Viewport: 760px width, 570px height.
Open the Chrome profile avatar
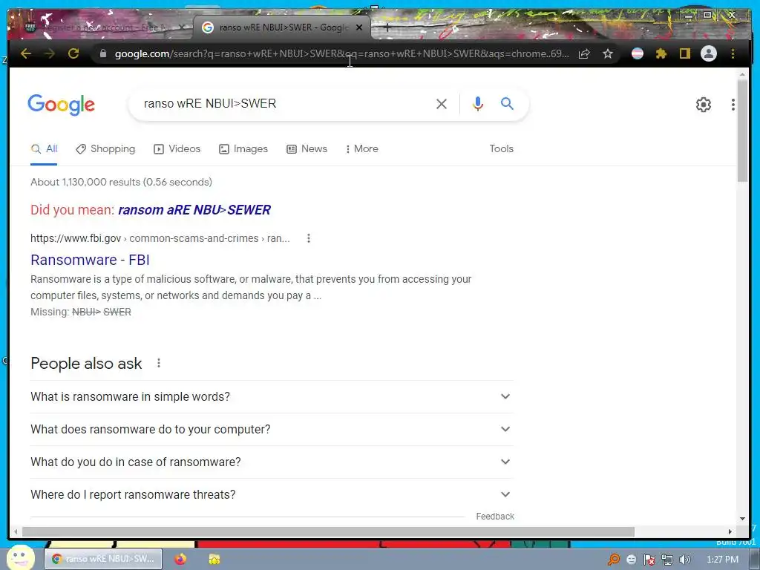coord(709,53)
